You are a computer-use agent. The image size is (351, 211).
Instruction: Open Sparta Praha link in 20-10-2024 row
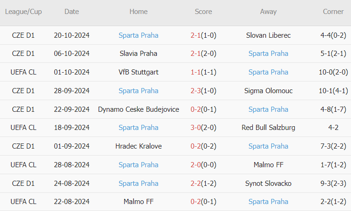(138, 35)
